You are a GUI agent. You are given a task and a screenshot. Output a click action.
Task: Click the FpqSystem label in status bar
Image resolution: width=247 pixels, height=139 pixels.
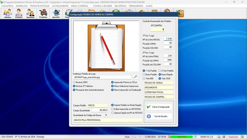pos(233,137)
